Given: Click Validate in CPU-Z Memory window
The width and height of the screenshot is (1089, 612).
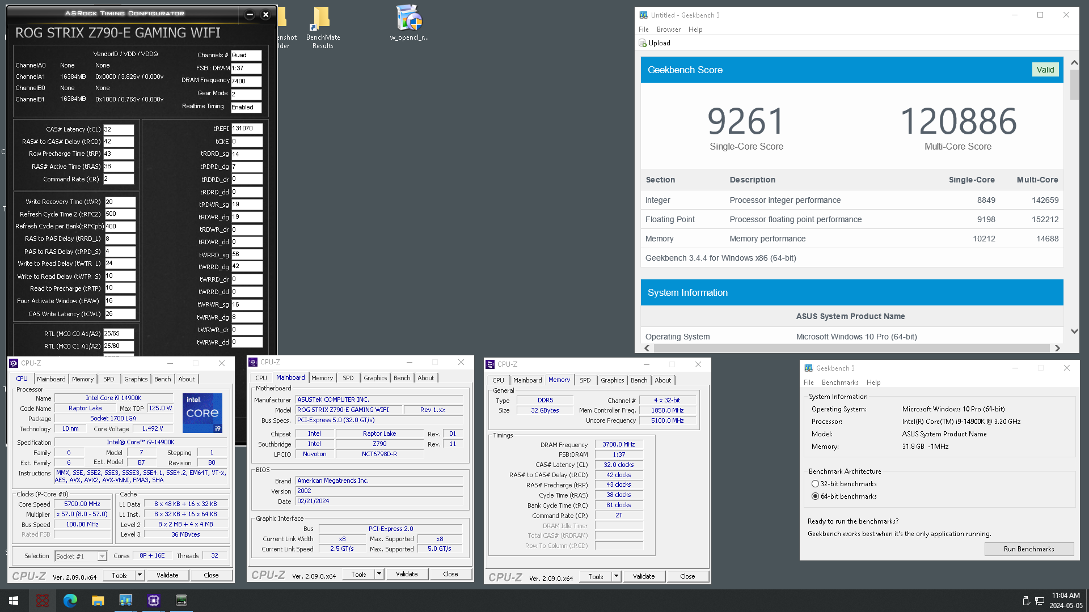Looking at the screenshot, I should coord(644,576).
